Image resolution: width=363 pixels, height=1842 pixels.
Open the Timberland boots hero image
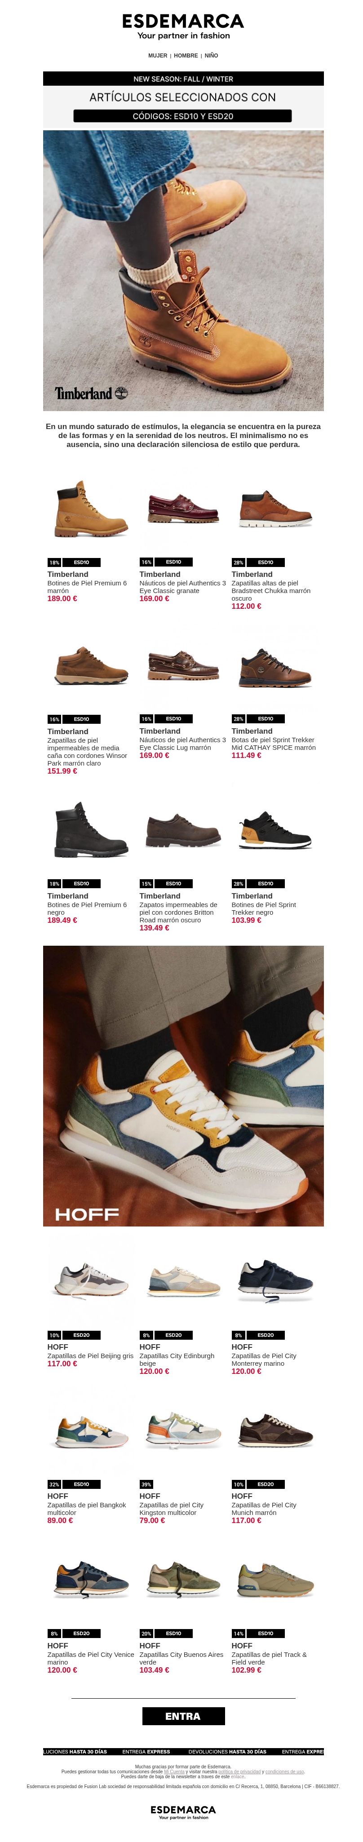click(x=183, y=270)
